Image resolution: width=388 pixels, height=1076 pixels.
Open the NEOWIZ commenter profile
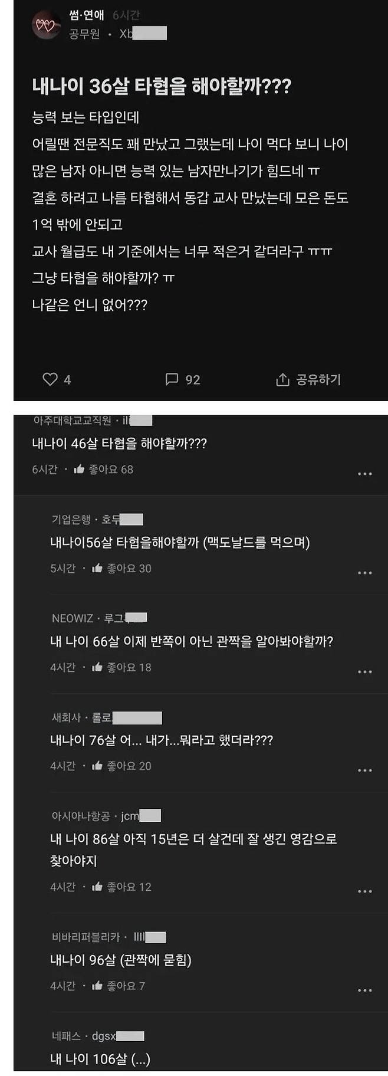click(99, 618)
